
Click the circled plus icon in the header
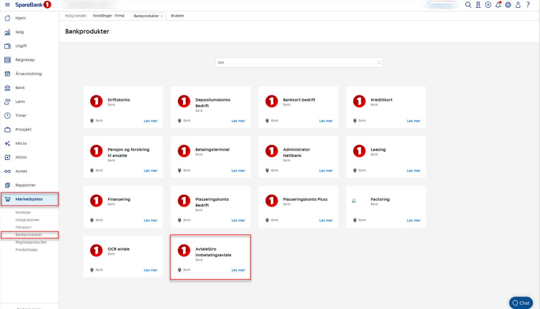pyautogui.click(x=488, y=5)
